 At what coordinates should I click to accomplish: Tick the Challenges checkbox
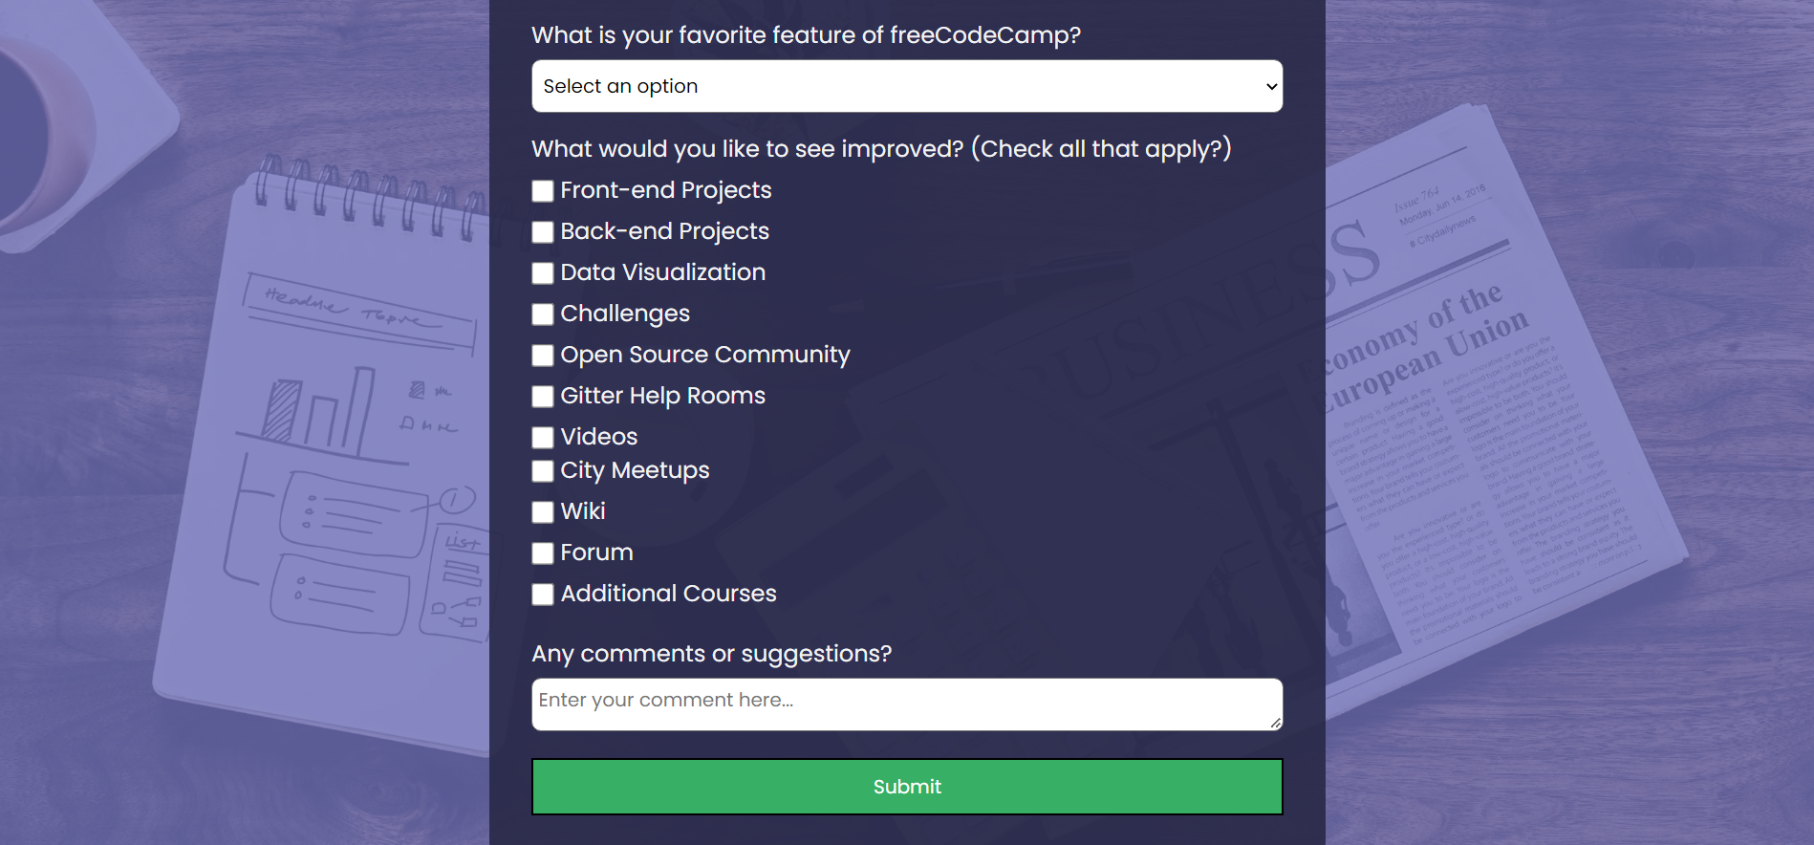(542, 314)
